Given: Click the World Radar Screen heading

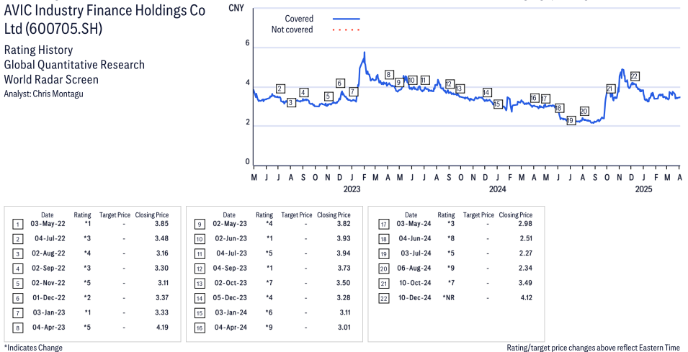Looking at the screenshot, I should point(51,79).
